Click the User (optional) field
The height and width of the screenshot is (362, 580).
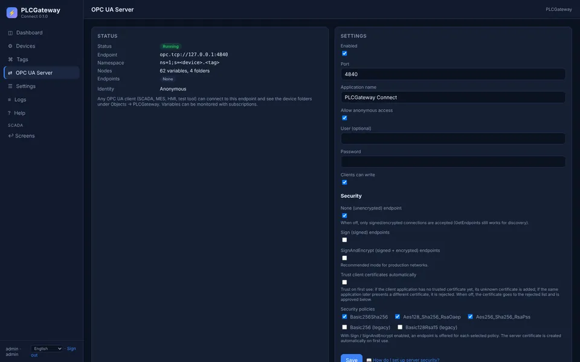click(x=453, y=139)
